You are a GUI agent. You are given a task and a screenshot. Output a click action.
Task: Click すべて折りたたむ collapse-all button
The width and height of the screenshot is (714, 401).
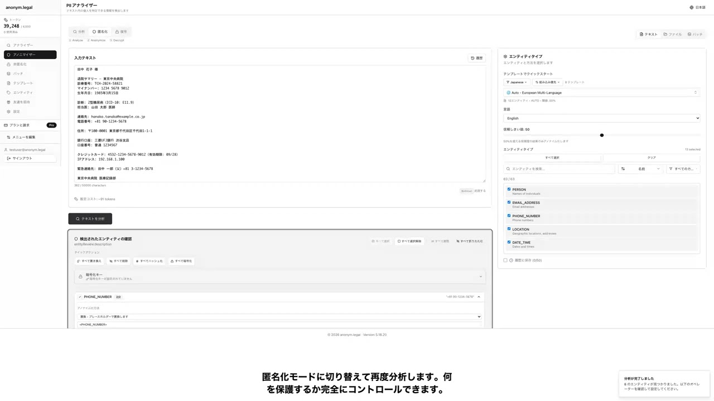[x=470, y=241]
